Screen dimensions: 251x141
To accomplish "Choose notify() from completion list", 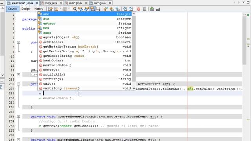I will point(85,70).
